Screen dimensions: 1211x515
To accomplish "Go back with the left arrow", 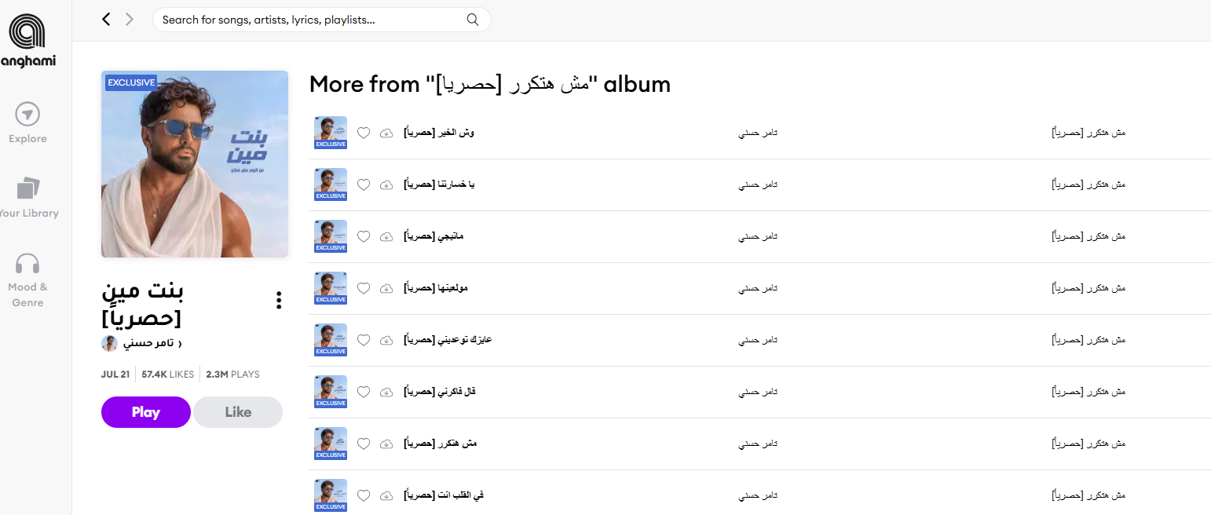I will tap(106, 20).
